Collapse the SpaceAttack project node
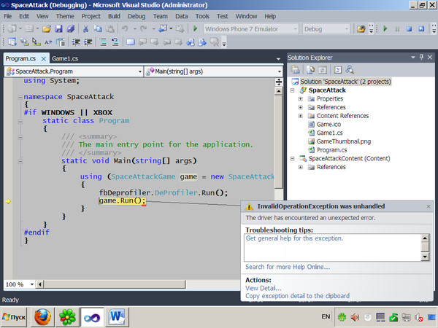438x328 pixels. (x=292, y=90)
